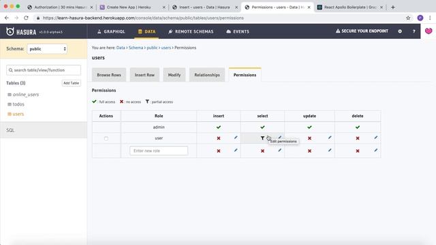Open the GraphiQL tab
The width and height of the screenshot is (436, 245).
[111, 31]
